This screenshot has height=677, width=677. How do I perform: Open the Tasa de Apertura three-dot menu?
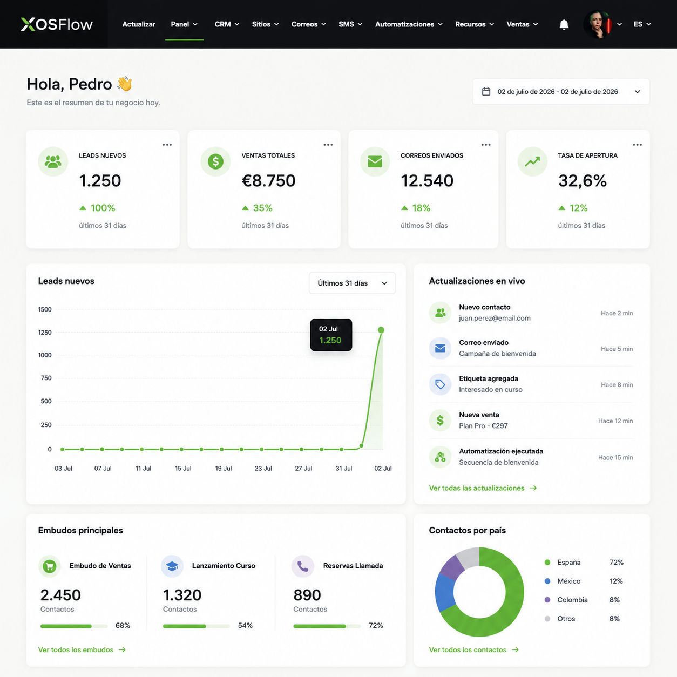(638, 145)
